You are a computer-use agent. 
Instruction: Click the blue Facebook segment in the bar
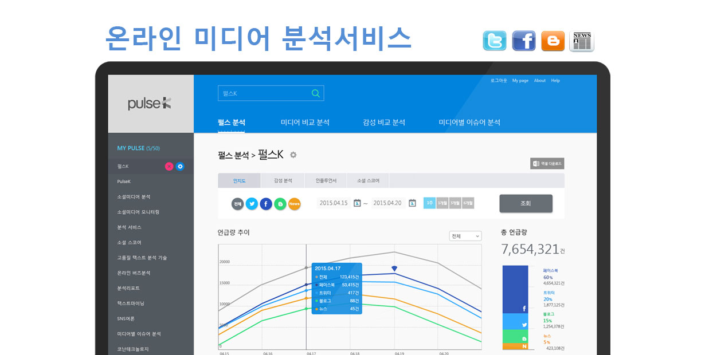tap(515, 289)
